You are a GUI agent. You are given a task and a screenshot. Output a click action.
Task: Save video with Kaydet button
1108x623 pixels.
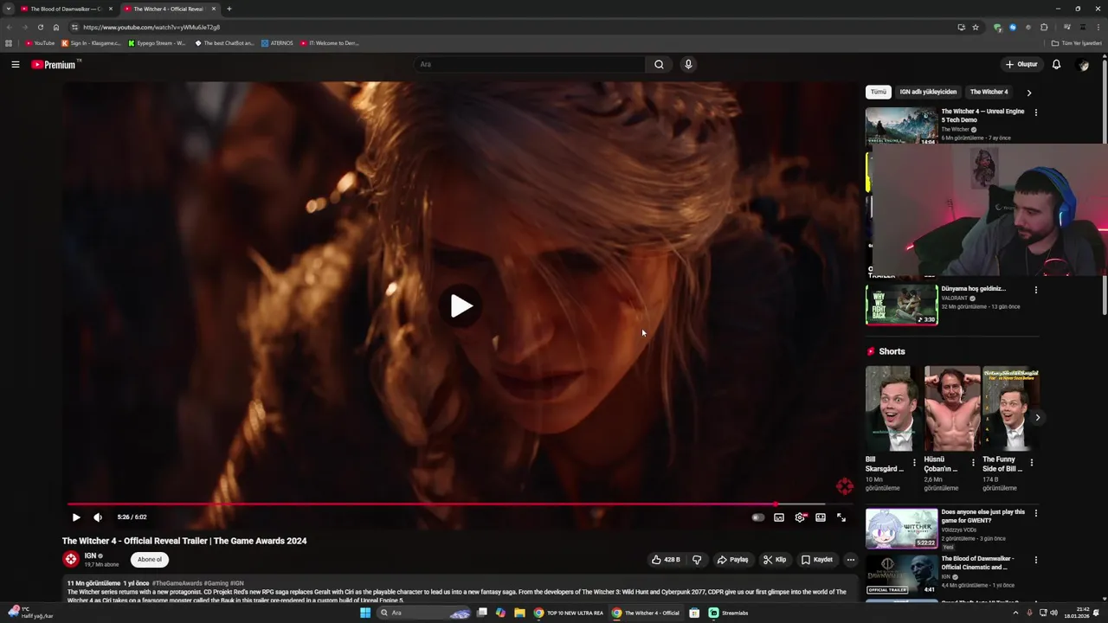[817, 560]
